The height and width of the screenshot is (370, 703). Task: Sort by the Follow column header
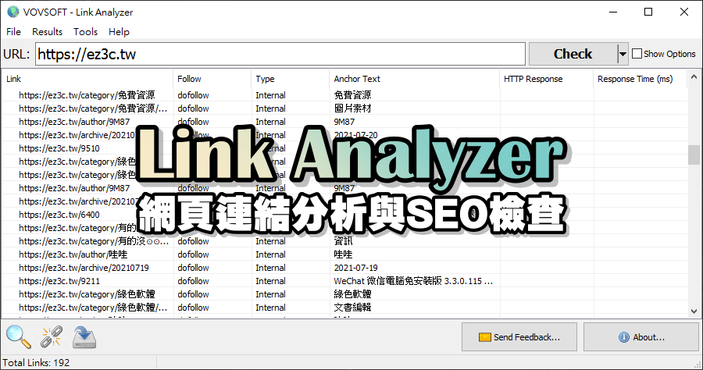212,79
